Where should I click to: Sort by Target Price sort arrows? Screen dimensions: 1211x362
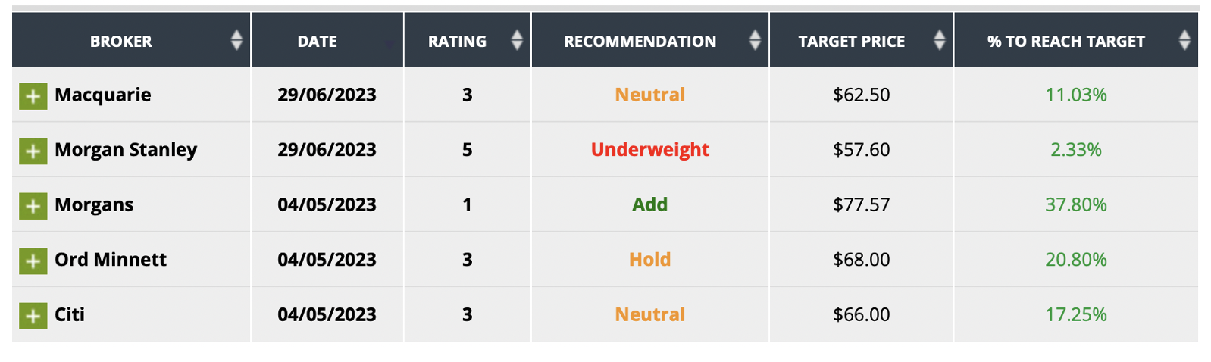939,41
